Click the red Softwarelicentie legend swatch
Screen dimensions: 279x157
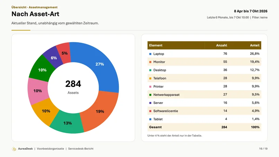tap(150, 111)
